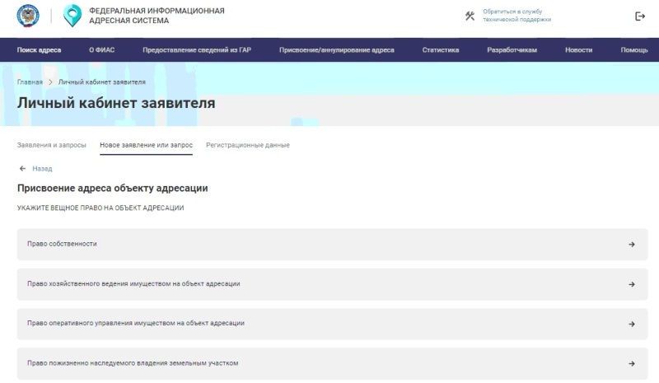Click Федеральная информационная адресная система title

(x=157, y=16)
